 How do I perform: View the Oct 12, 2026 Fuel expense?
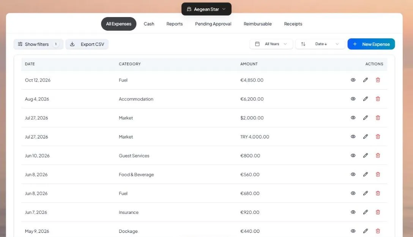(353, 80)
